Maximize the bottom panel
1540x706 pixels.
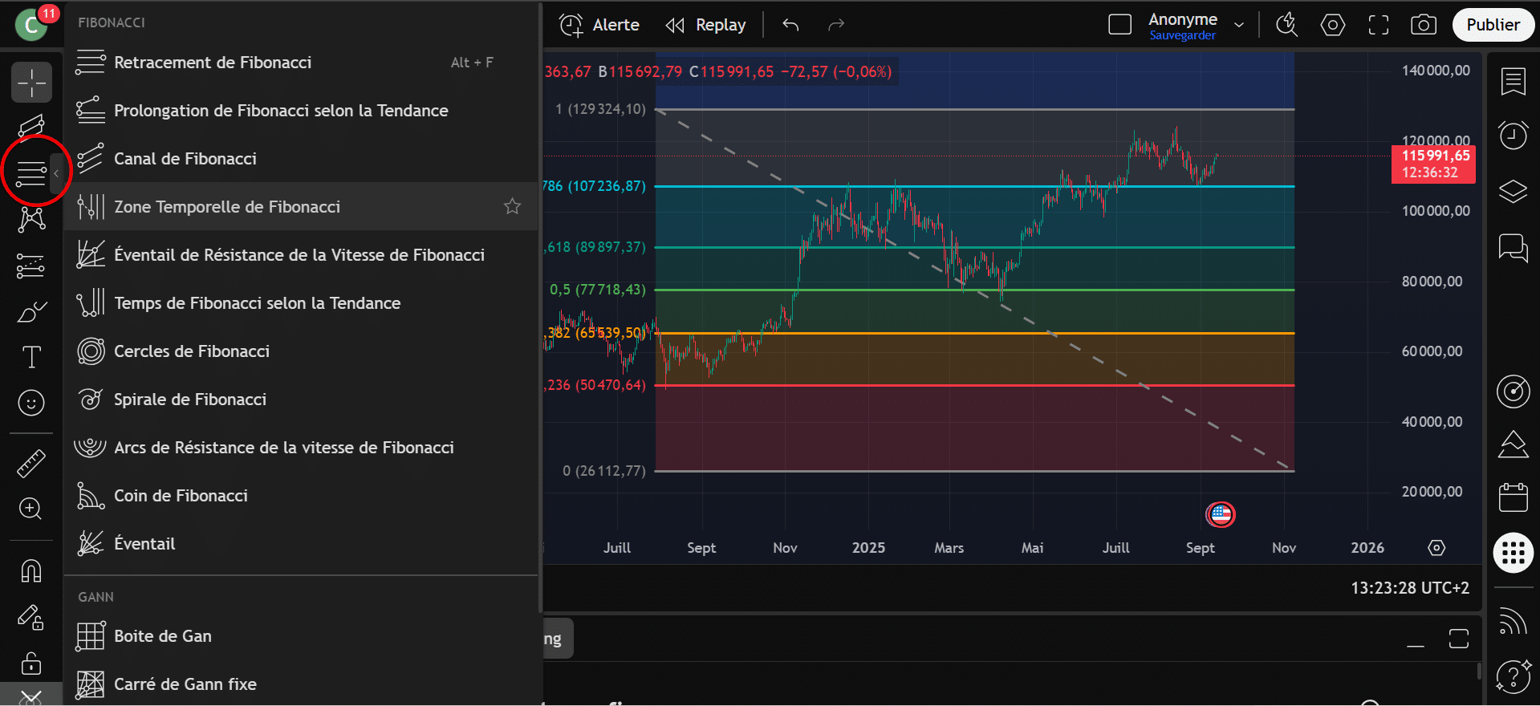(x=1458, y=639)
